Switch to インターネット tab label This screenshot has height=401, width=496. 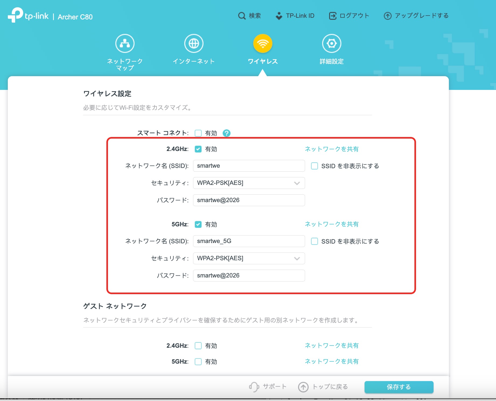194,61
